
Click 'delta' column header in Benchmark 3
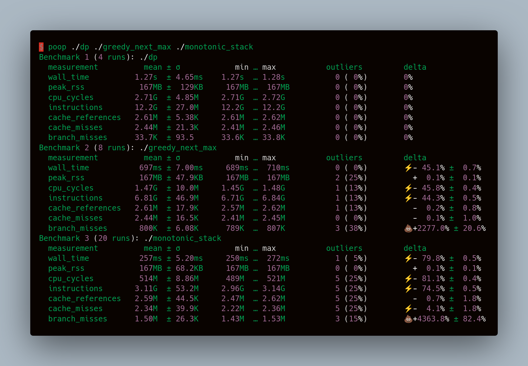[415, 248]
